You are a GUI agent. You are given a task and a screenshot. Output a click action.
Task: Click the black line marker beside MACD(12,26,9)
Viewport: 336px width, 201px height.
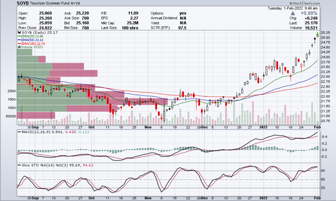point(19,132)
